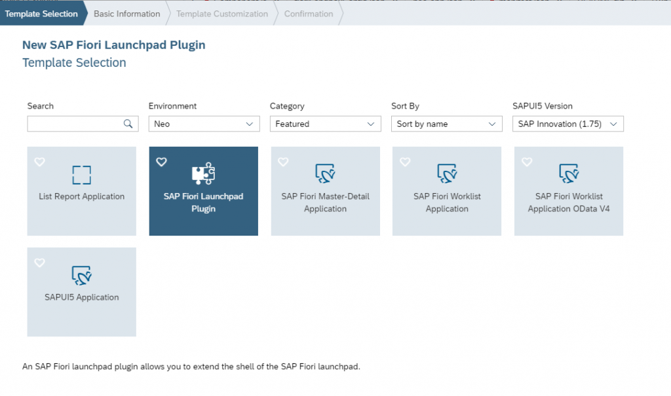Click the Template Selection subtitle below the heading
671x396 pixels.
tap(74, 62)
